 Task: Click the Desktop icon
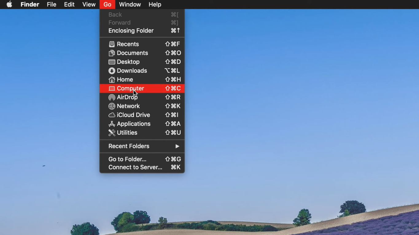click(x=112, y=62)
